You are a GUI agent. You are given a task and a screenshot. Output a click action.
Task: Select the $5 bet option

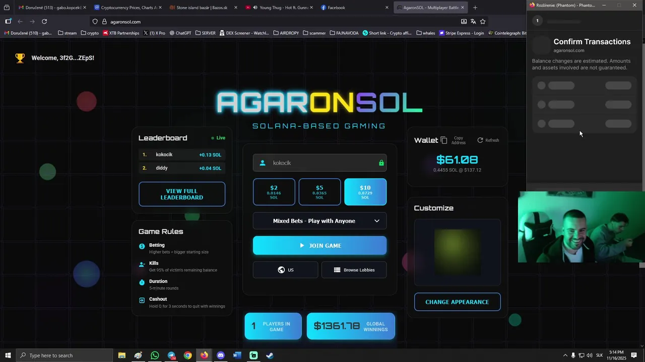coord(319,192)
